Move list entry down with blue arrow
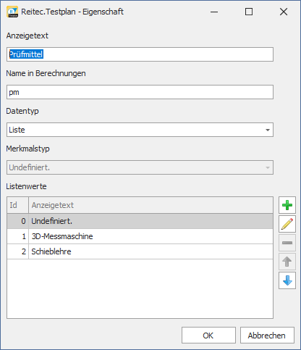Image resolution: width=301 pixels, height=350 pixels. (x=287, y=280)
